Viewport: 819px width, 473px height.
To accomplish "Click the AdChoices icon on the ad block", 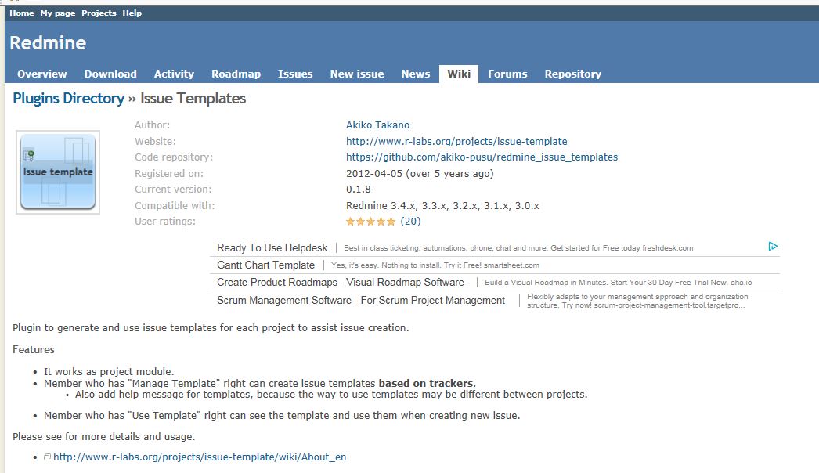I will [772, 247].
